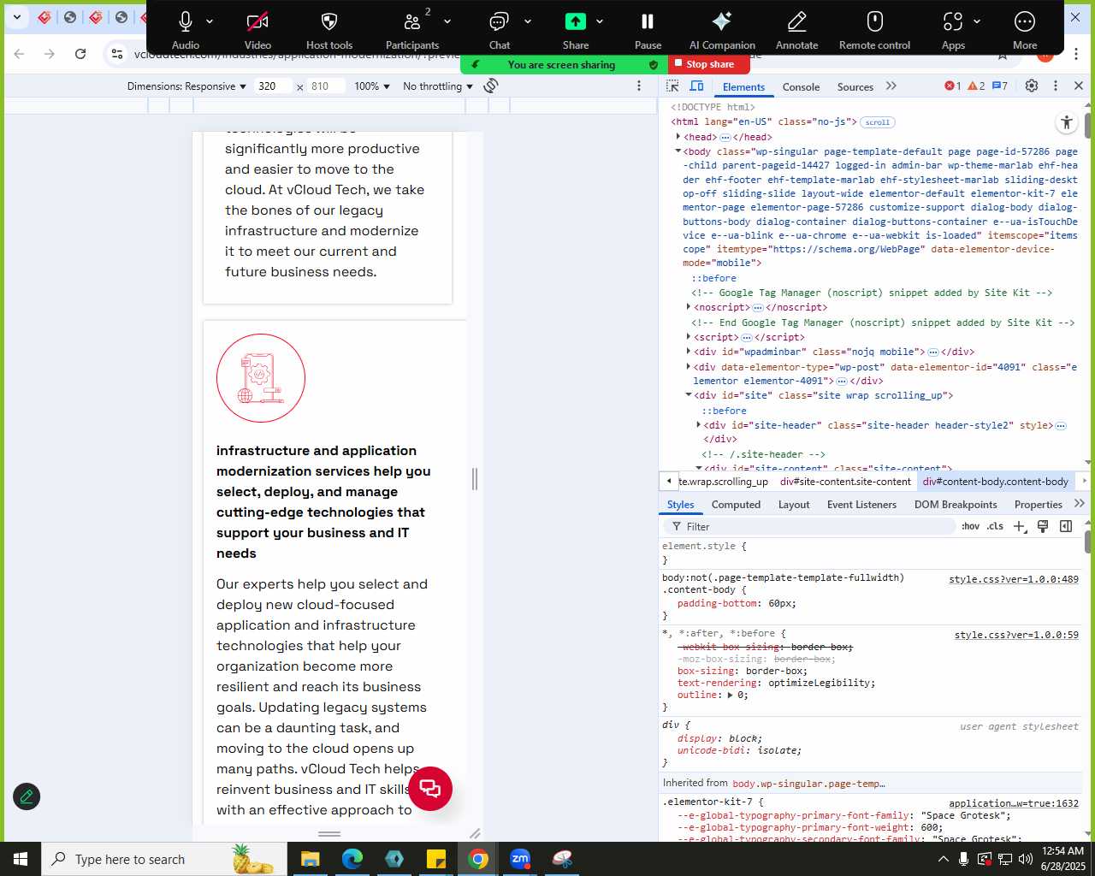Open Participants panel

(411, 29)
